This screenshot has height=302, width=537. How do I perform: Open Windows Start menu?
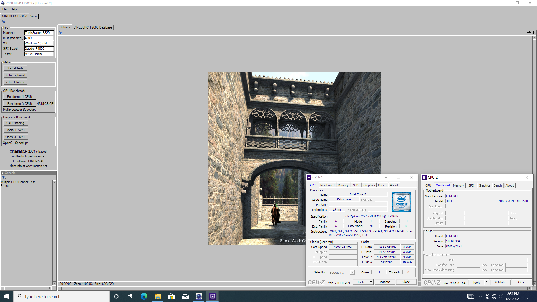[7, 296]
